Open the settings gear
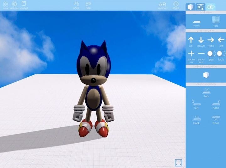 pos(14,4)
